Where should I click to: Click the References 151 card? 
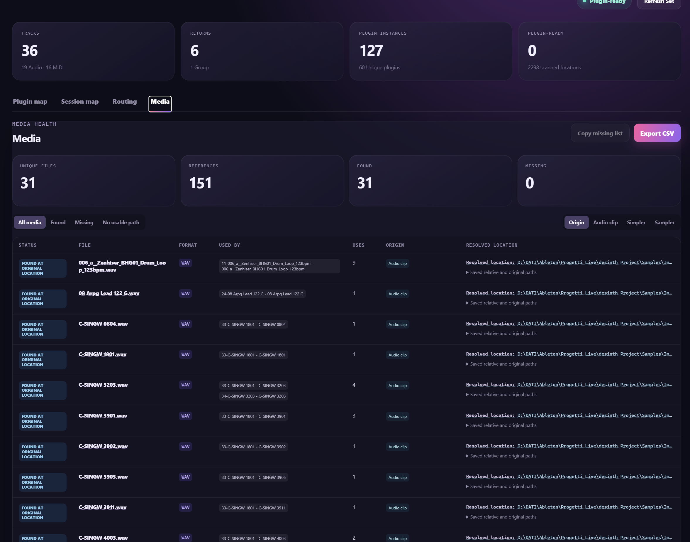262,181
